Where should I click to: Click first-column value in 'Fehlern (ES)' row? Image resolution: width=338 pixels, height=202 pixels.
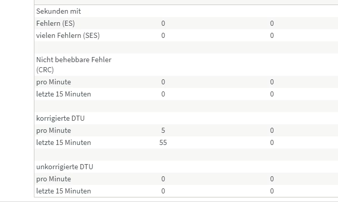click(x=163, y=23)
